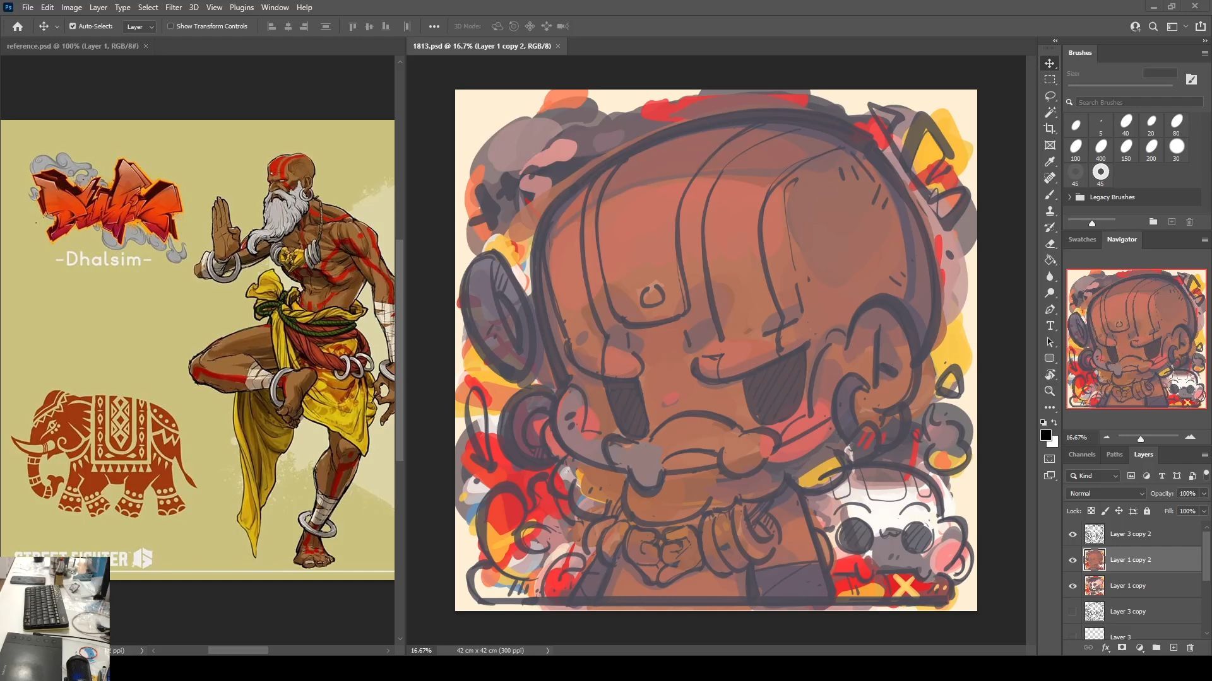Switch to the Swatches tab

[x=1082, y=240]
